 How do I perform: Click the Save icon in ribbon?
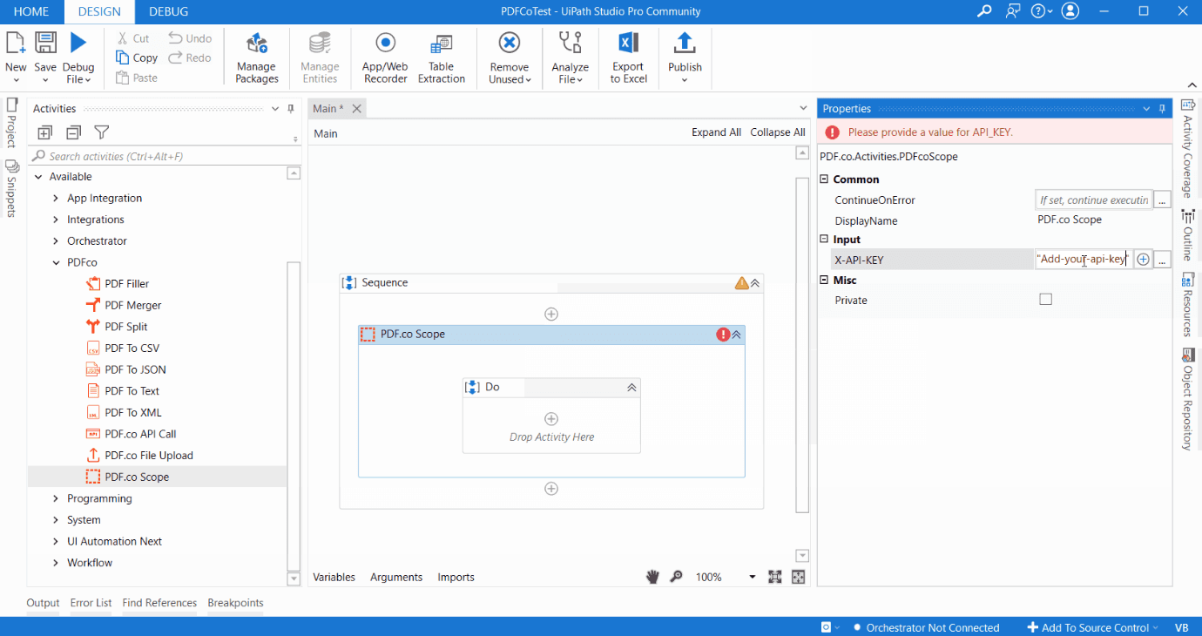(x=45, y=44)
